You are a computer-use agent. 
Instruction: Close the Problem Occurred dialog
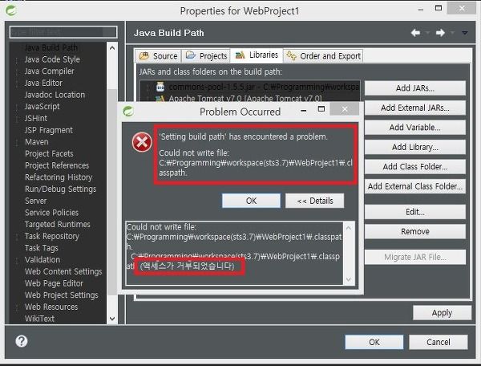point(345,109)
